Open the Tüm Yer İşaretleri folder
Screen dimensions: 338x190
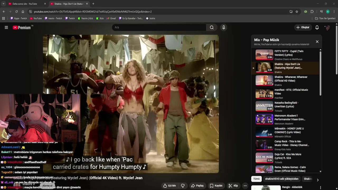(x=325, y=18)
